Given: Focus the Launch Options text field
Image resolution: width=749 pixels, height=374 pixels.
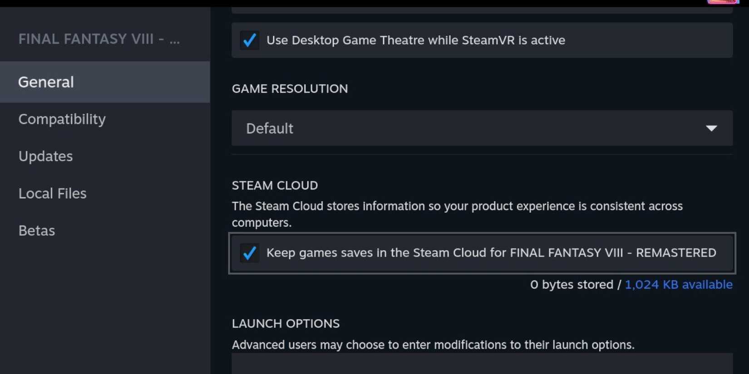Looking at the screenshot, I should [482, 365].
